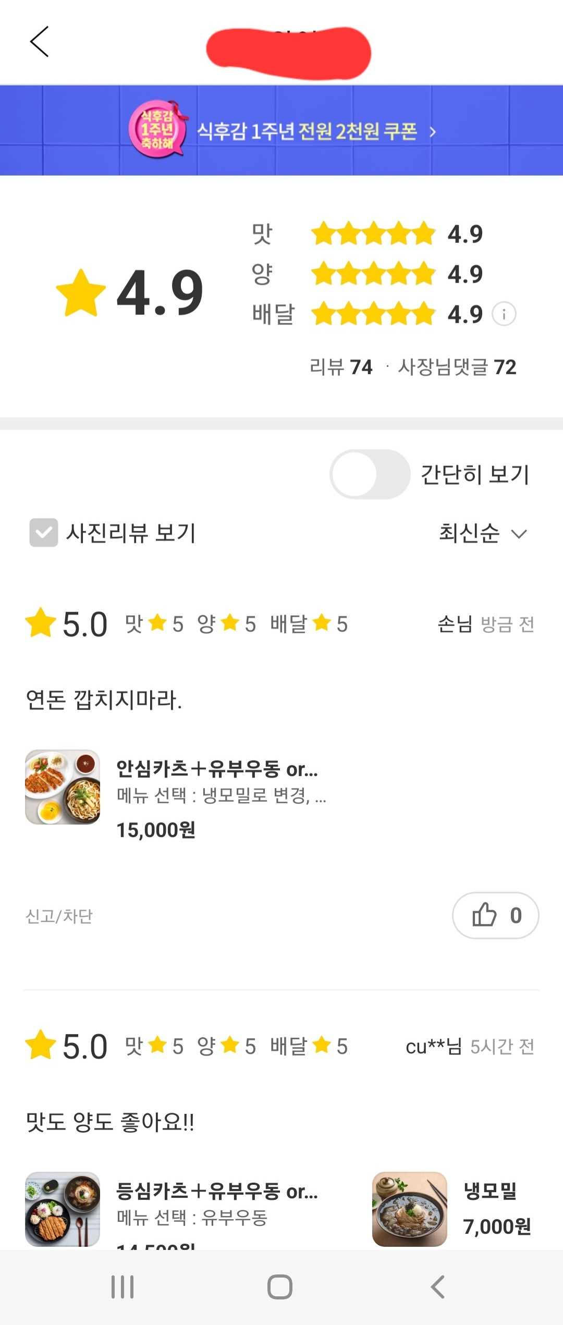Tap the large yellow overall rating star
Image resolution: width=563 pixels, height=1325 pixels.
pos(81,293)
